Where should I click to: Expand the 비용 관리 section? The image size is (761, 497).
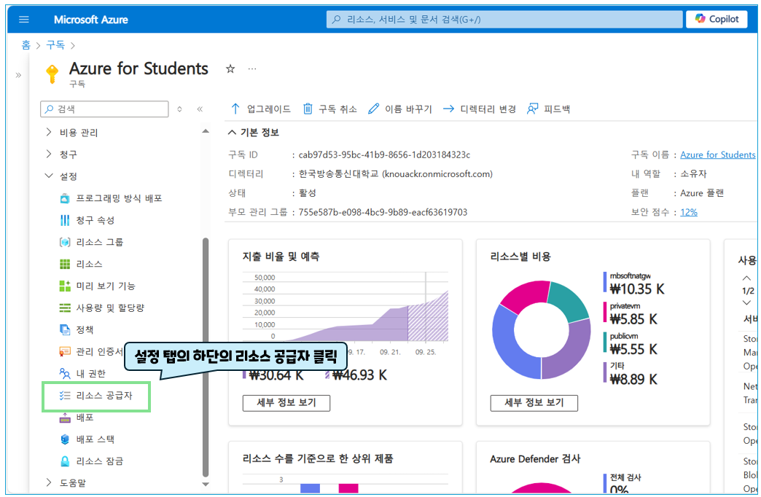[x=49, y=132]
